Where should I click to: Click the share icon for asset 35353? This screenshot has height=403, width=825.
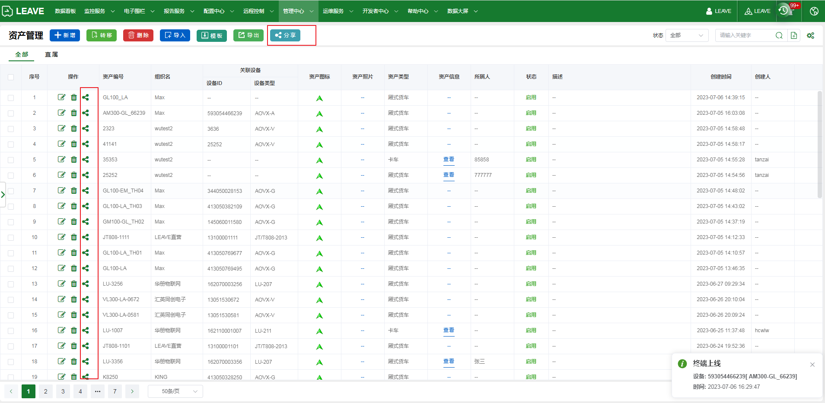[x=86, y=160]
